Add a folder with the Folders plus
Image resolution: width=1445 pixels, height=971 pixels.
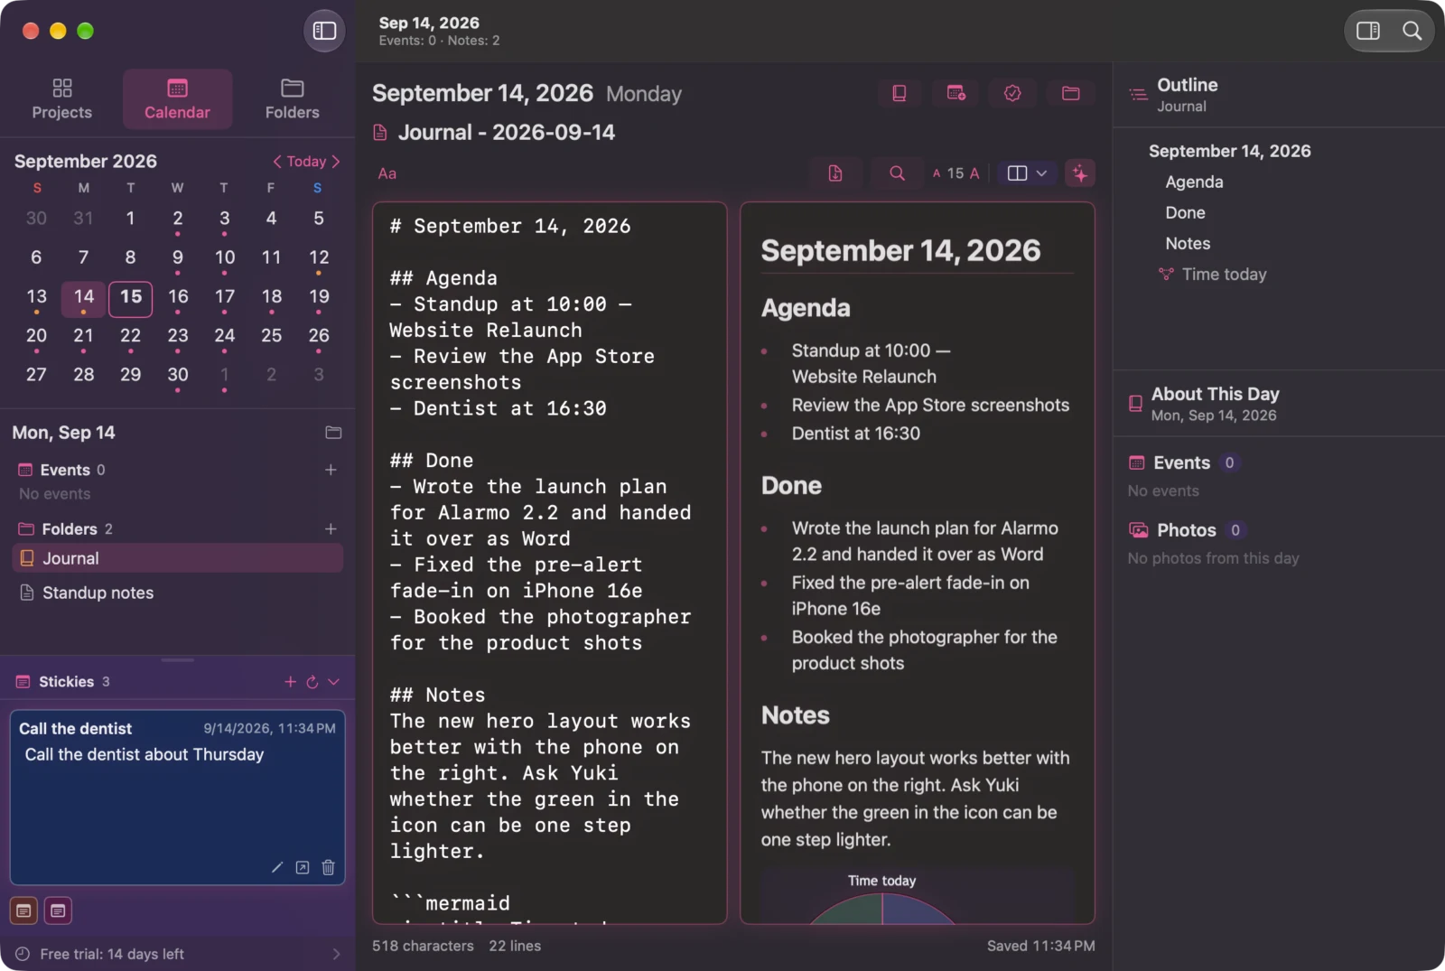[x=331, y=528]
